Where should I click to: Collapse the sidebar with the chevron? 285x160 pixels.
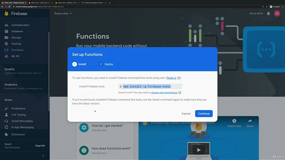click(43, 156)
